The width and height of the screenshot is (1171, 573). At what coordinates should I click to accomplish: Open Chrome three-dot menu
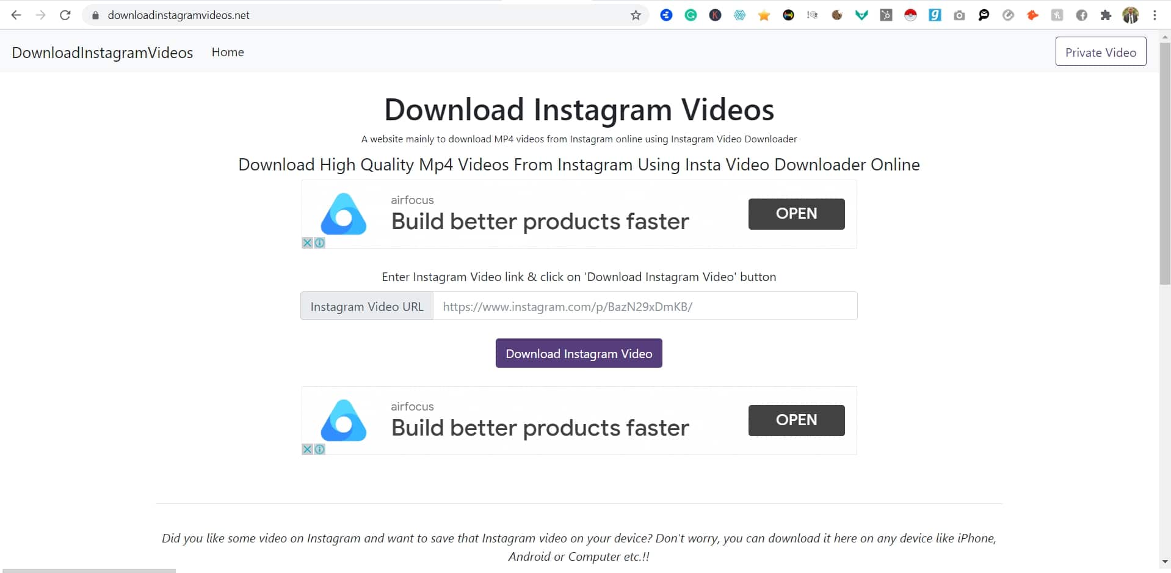coord(1155,15)
